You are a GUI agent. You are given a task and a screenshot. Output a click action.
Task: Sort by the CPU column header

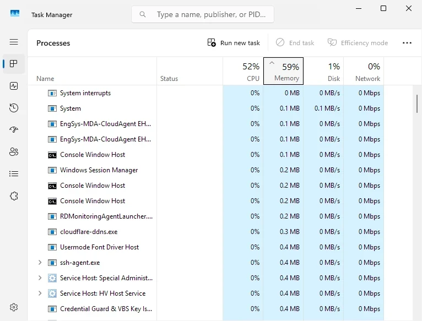(x=243, y=71)
